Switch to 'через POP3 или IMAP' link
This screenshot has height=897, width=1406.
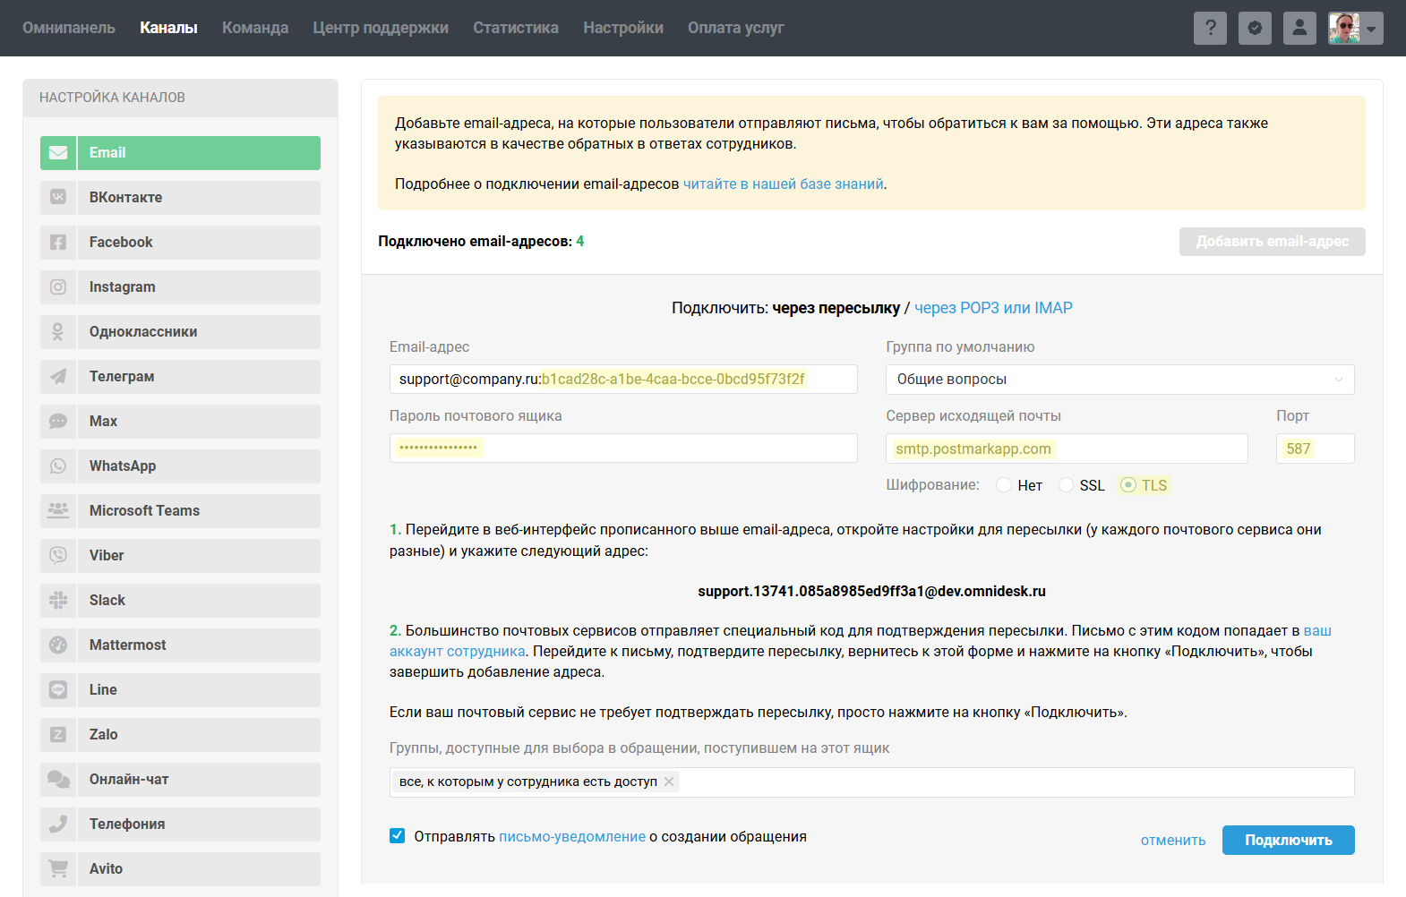tap(993, 308)
